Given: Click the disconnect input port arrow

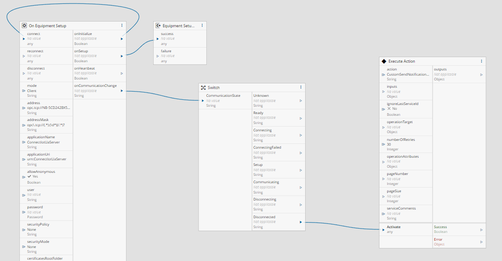Looking at the screenshot, I should 24,73.
